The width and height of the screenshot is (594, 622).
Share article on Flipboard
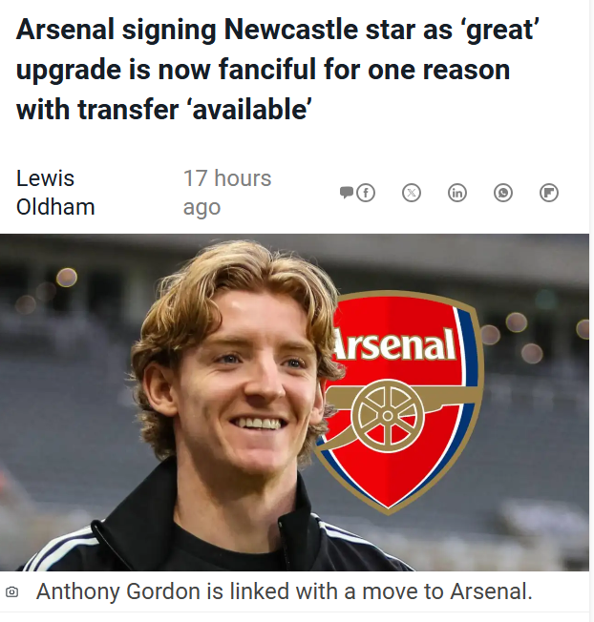549,193
